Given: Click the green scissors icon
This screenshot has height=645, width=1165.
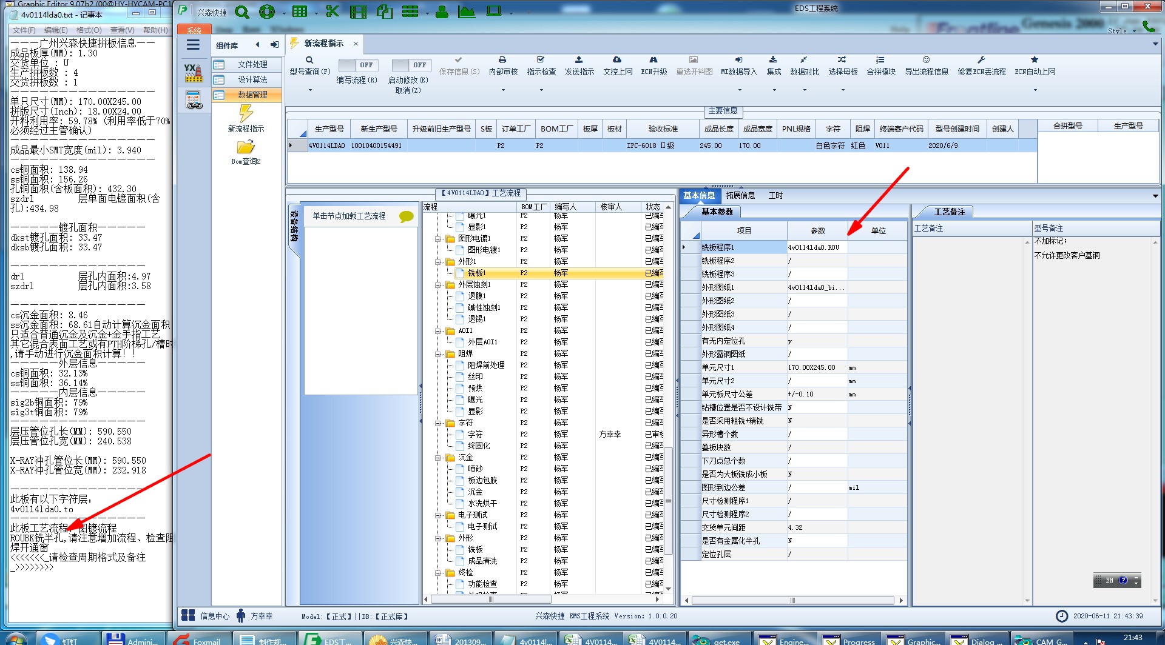Looking at the screenshot, I should (x=332, y=12).
